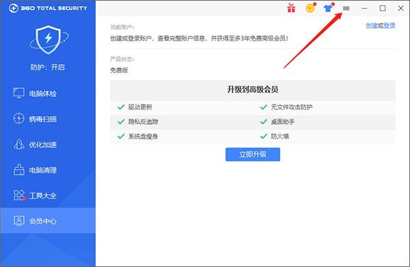Click the 免费版 product status text
The width and height of the screenshot is (410, 267).
(119, 70)
